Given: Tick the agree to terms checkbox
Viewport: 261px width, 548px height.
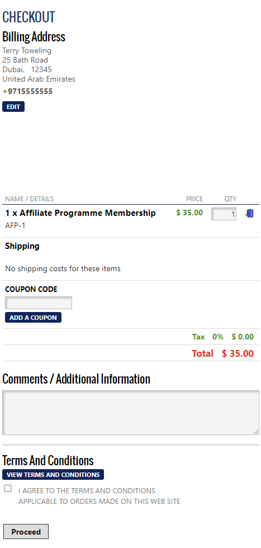Looking at the screenshot, I should [x=8, y=489].
